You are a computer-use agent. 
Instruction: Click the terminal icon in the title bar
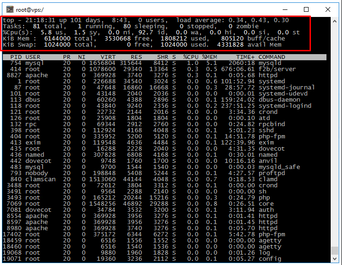click(8, 9)
